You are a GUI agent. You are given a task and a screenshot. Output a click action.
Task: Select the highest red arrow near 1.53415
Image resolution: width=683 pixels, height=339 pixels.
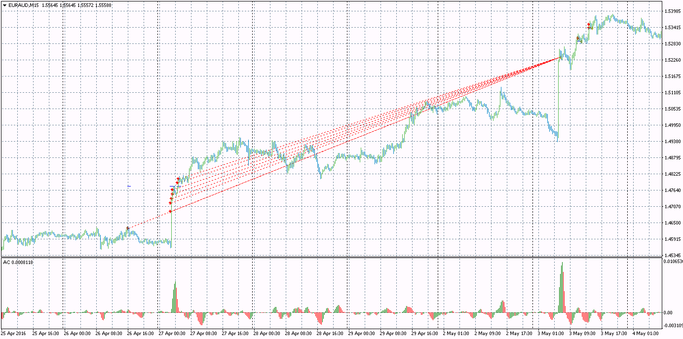tap(589, 24)
